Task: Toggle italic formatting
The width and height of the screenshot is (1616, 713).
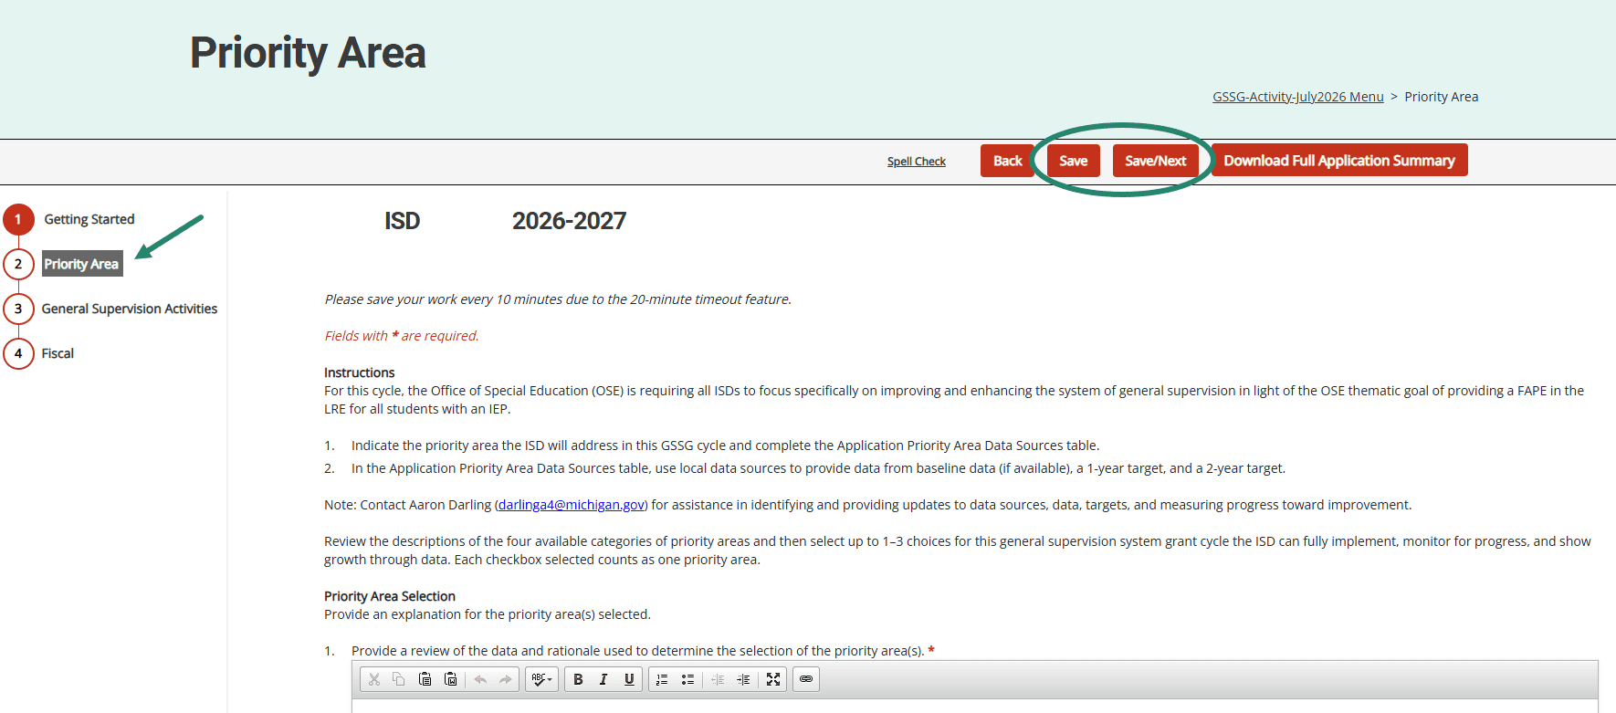Action: (603, 679)
